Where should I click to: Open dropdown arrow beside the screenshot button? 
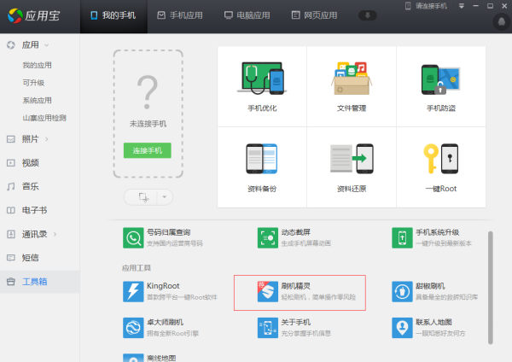pyautogui.click(x=165, y=196)
